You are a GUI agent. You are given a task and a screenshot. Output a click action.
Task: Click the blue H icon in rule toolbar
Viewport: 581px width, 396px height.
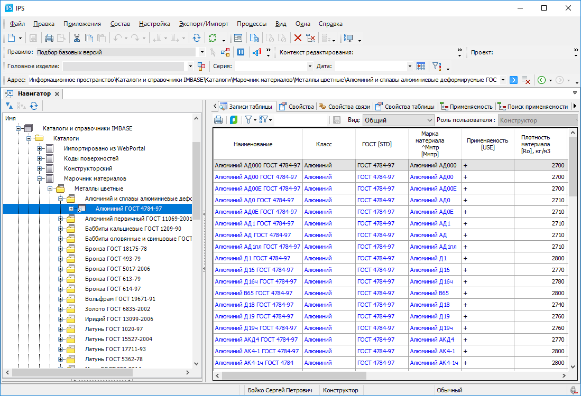pyautogui.click(x=241, y=52)
